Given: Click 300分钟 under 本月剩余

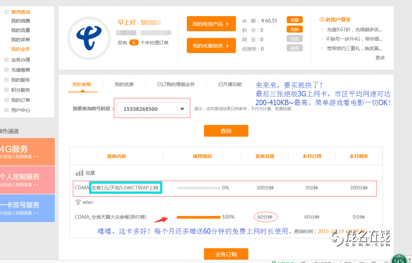Looking at the screenshot, I should tap(359, 188).
